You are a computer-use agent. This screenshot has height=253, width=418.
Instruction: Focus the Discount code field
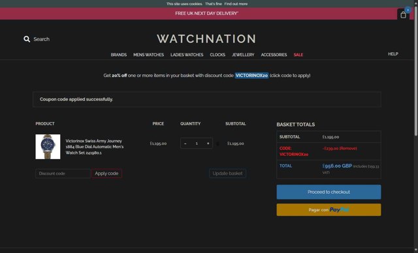click(x=63, y=173)
